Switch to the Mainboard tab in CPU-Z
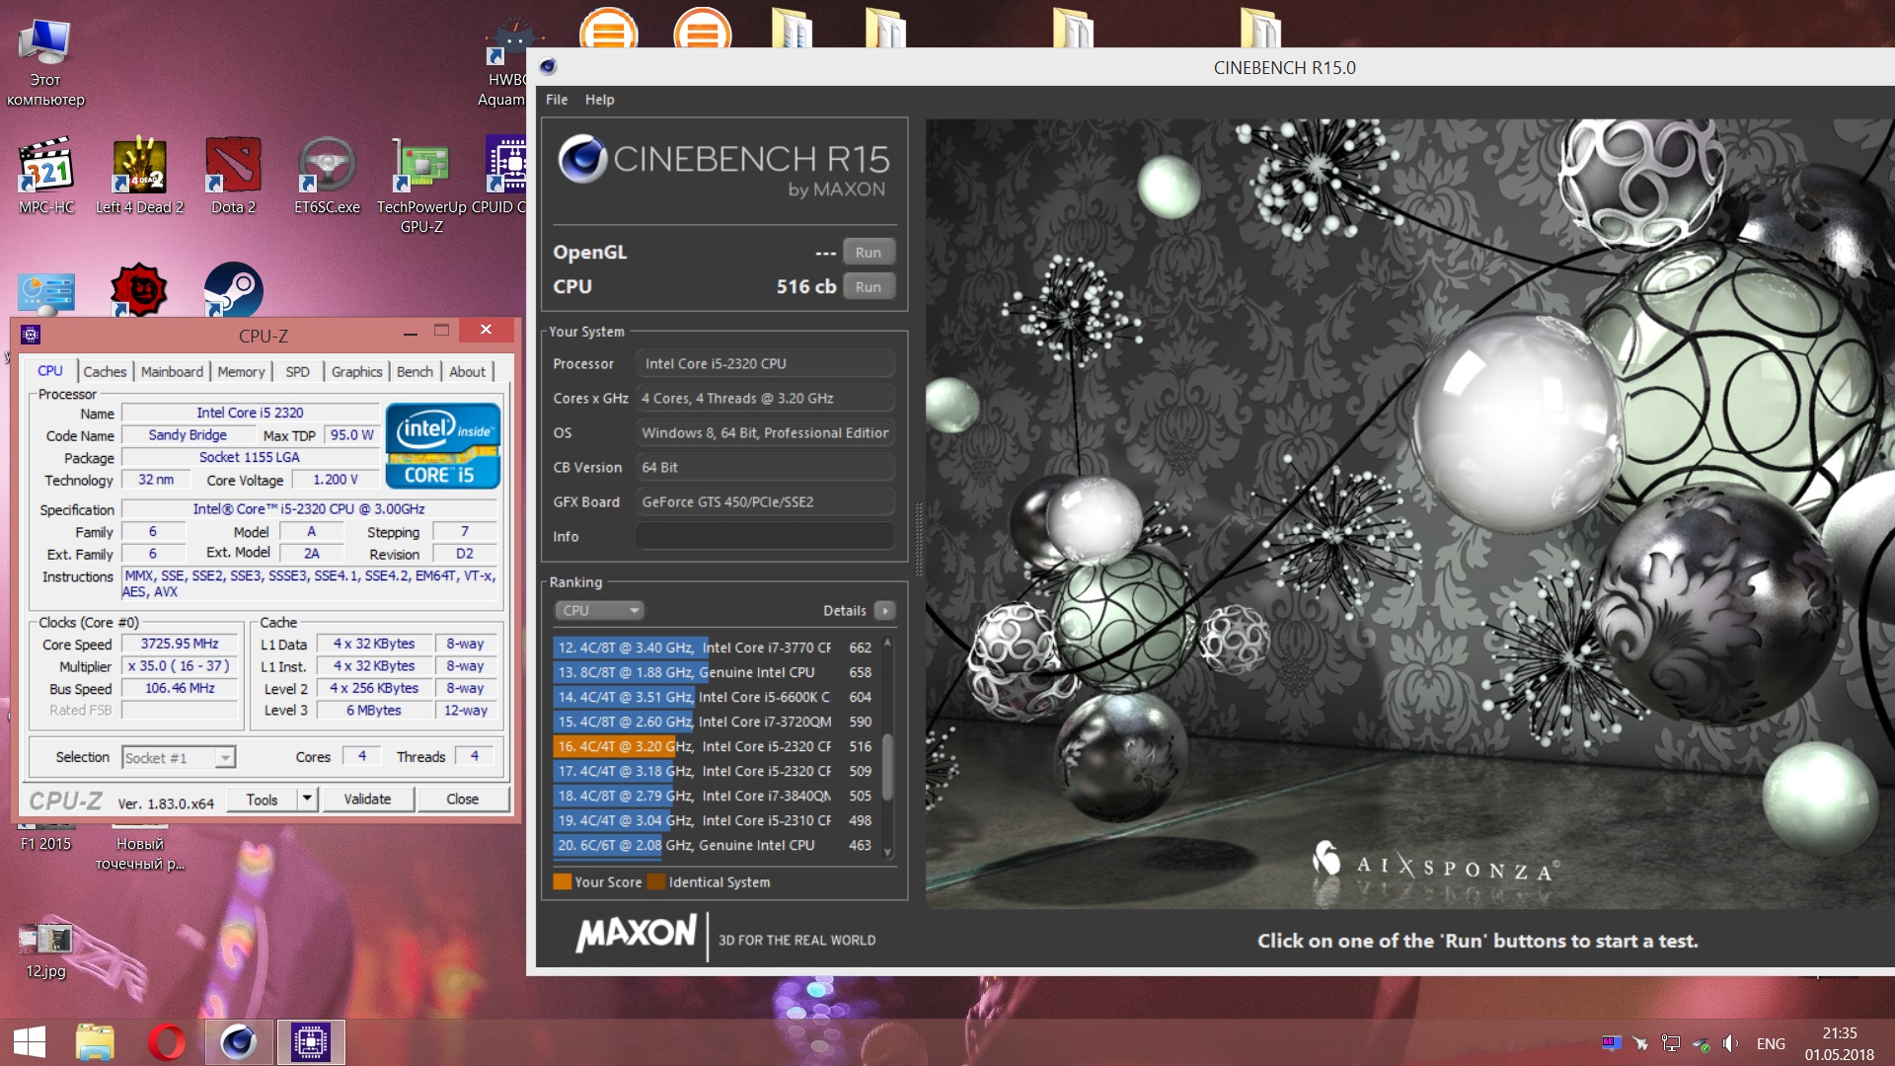Screen dimensions: 1895x1066 (172, 371)
